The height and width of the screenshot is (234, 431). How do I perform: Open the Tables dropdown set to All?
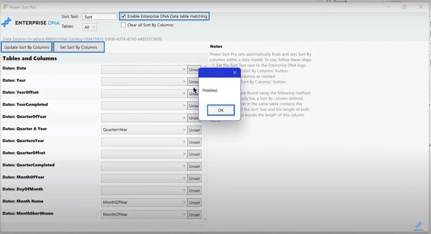point(89,27)
